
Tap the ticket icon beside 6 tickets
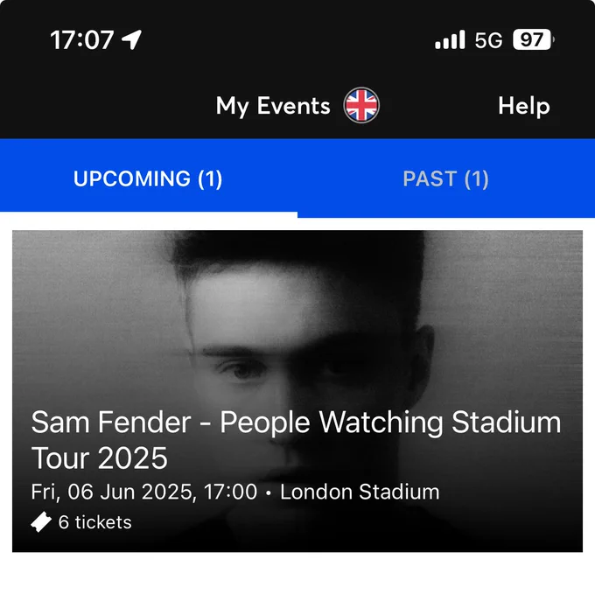pos(41,522)
